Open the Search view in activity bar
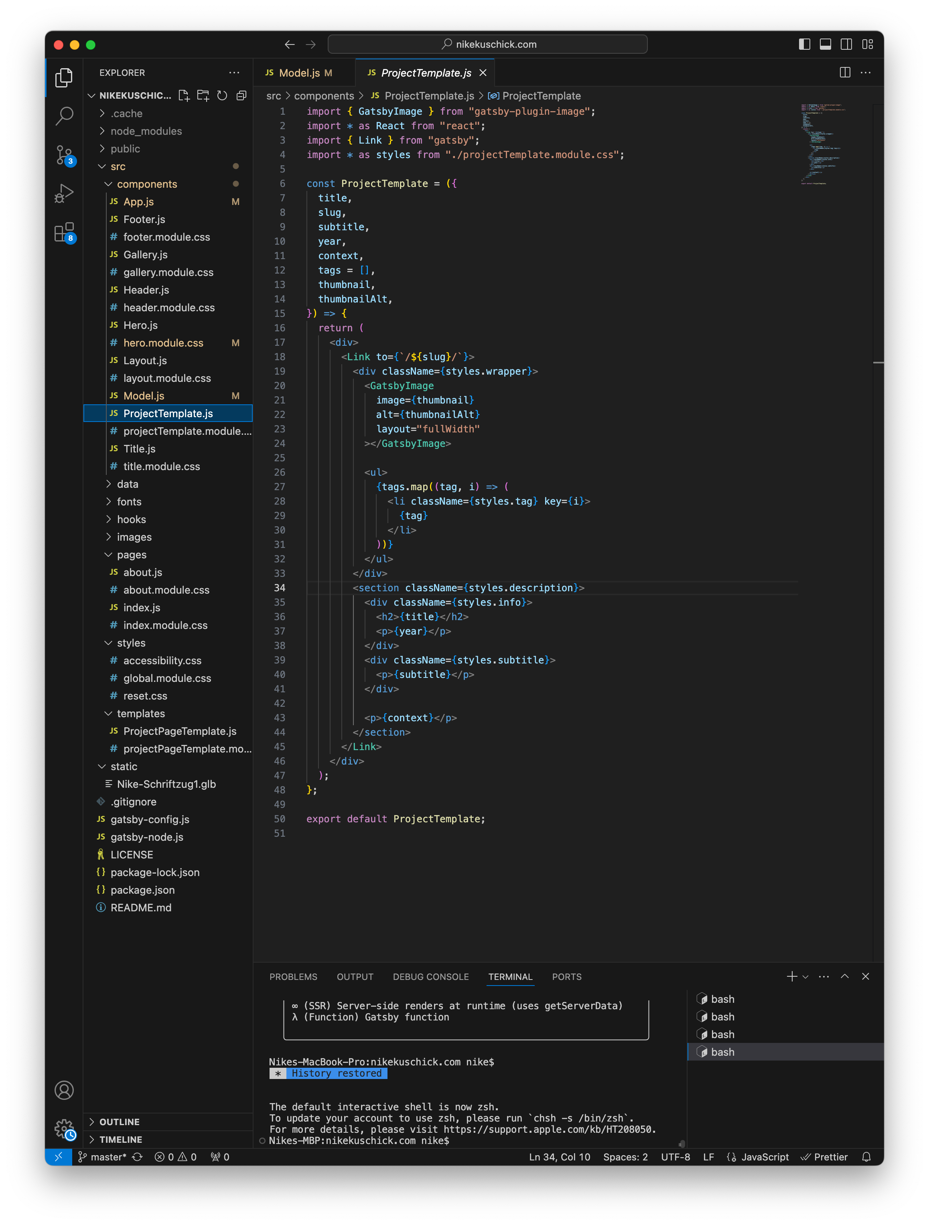 click(x=64, y=116)
